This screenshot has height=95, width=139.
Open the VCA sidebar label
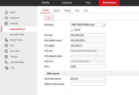12,68
